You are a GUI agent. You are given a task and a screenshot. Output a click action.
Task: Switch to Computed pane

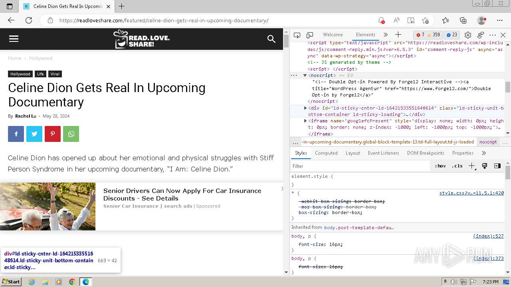[326, 153]
